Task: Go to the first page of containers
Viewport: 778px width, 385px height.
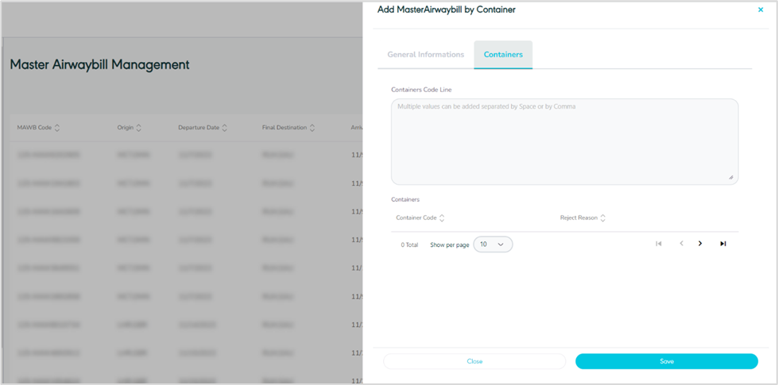Action: (658, 244)
